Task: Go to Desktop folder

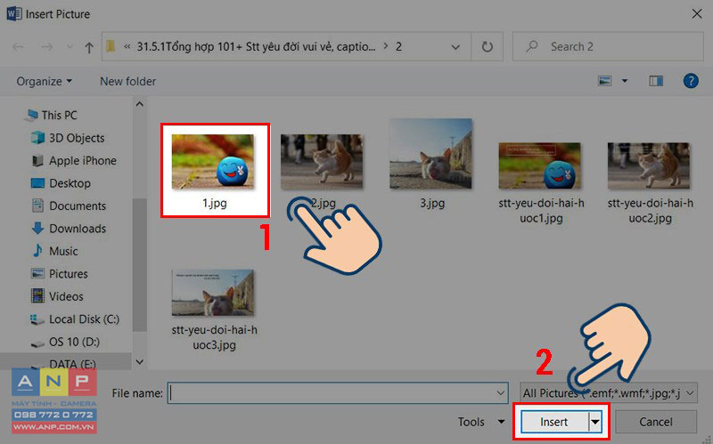Action: pyautogui.click(x=61, y=183)
